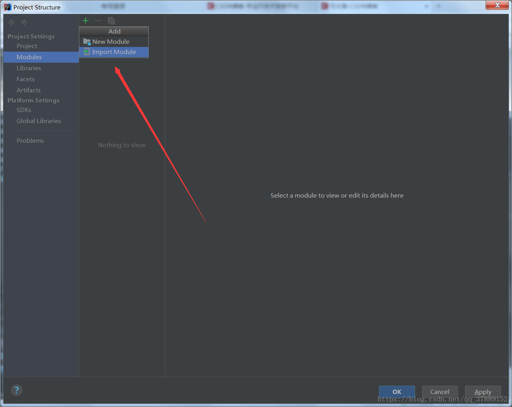Click the Apply button

(x=483, y=392)
